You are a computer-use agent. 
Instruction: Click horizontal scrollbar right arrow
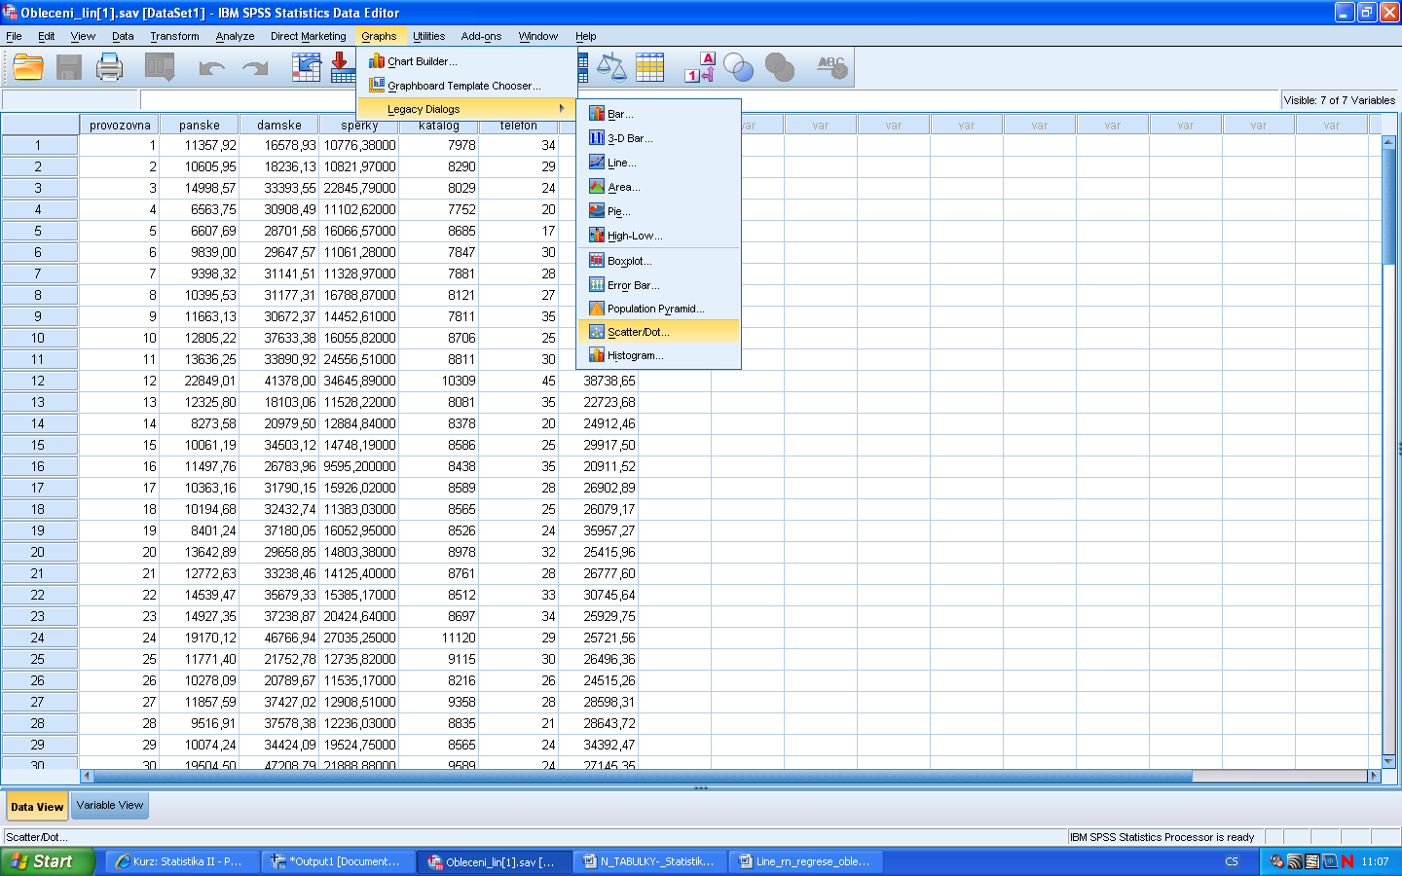pyautogui.click(x=1375, y=776)
